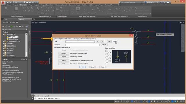Select Signal Arrow Style radio 3
186x104 pixels.
[x=106, y=57]
